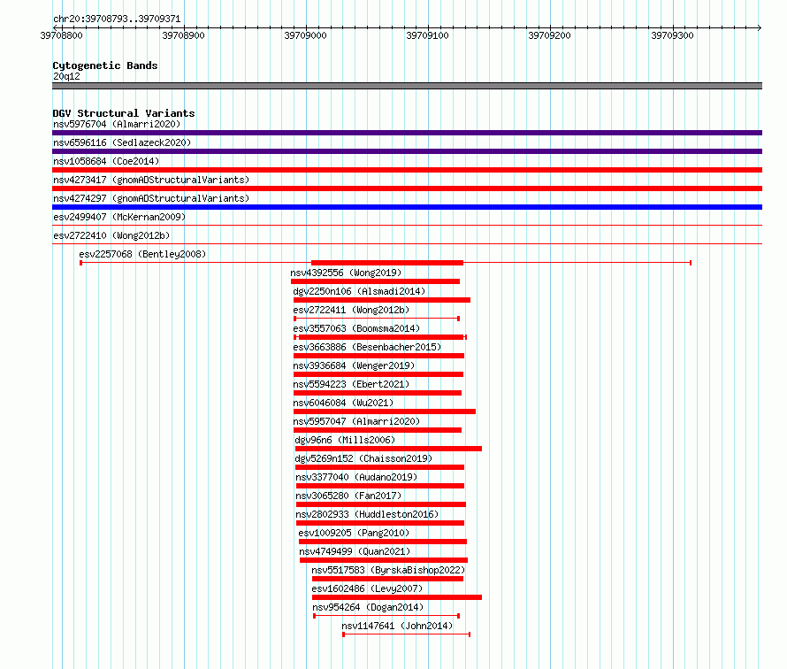Click ruler tick label 39709100
Viewport: 787px width, 669px height.
coord(427,35)
